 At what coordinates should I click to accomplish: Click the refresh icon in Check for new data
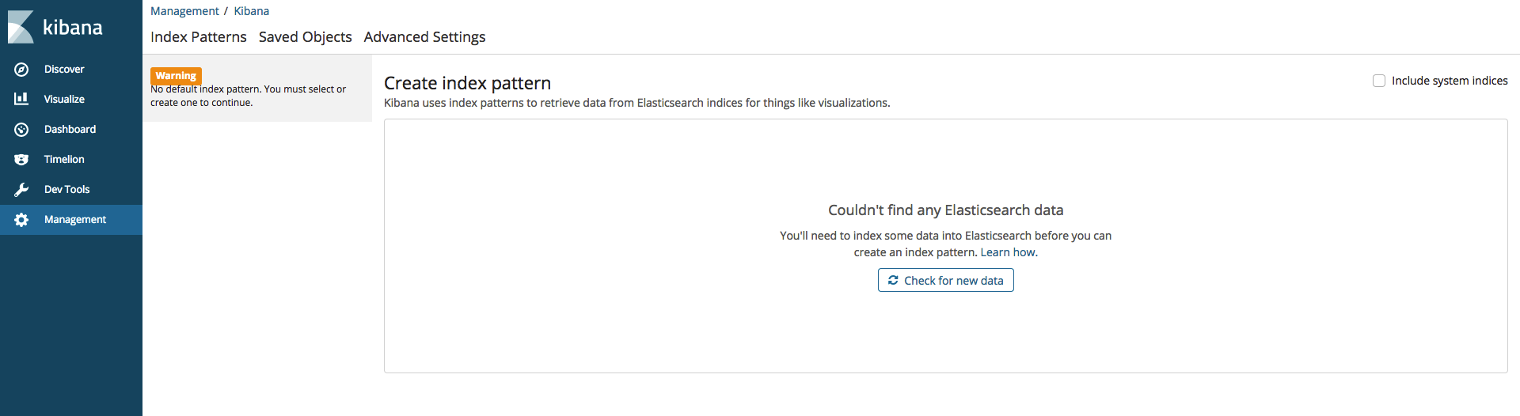[x=893, y=280]
